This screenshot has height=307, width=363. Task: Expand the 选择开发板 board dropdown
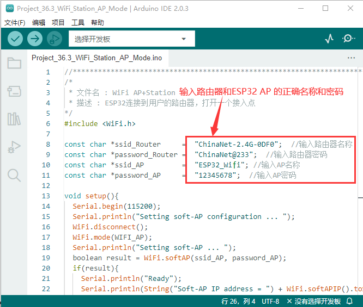coord(131,39)
